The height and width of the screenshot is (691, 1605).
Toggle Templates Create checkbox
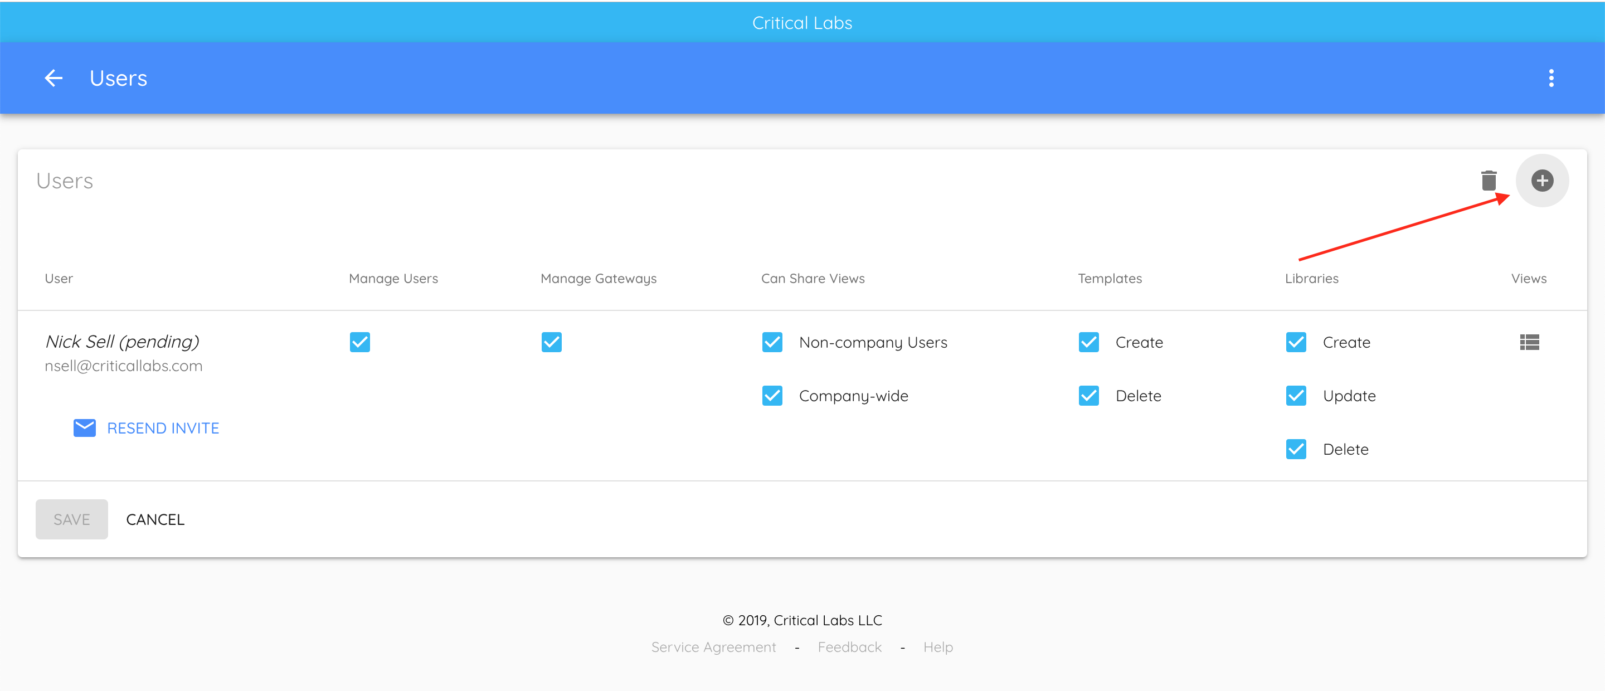click(x=1088, y=342)
